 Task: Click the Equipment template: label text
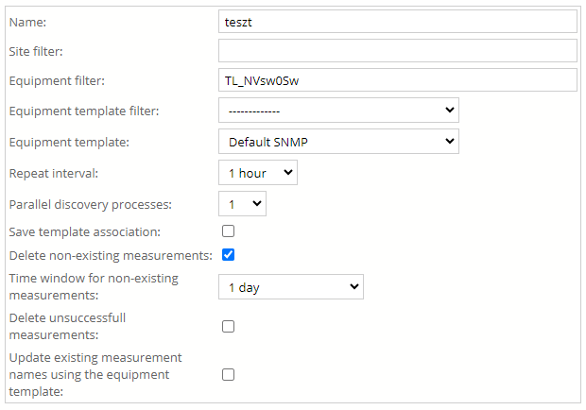[x=69, y=143]
